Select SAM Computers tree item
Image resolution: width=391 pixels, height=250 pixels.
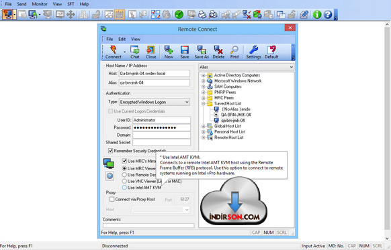pyautogui.click(x=228, y=86)
